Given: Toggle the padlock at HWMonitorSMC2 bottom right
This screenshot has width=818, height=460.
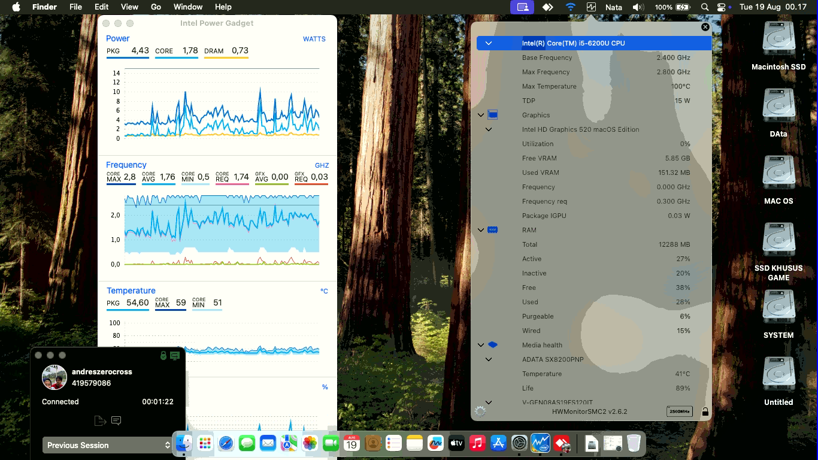Looking at the screenshot, I should coord(705,411).
